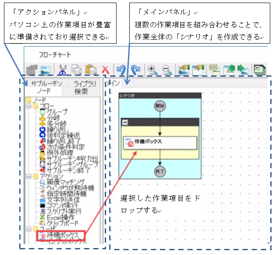Cut selection with the scissors icon
This screenshot has height=255, width=279.
(x=62, y=70)
